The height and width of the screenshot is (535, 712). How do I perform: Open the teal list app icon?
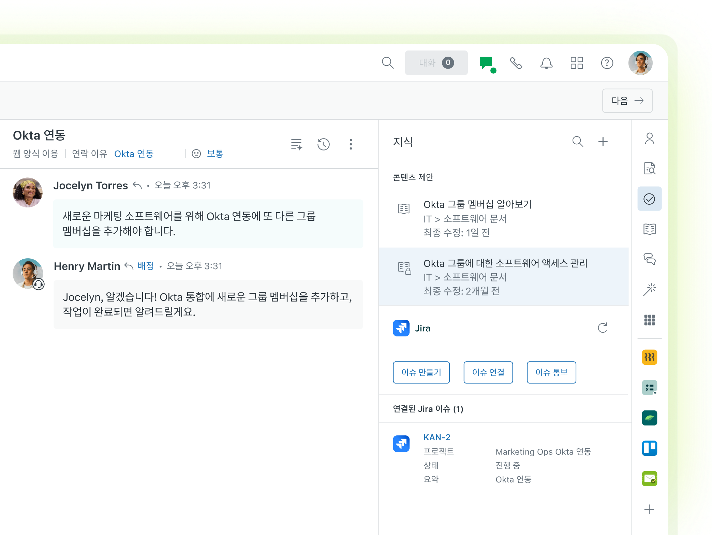click(x=650, y=388)
